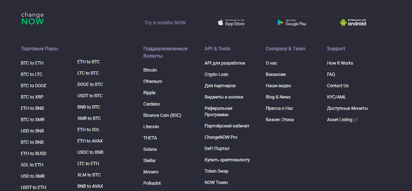The width and height of the screenshot is (412, 191).
Task: Go to the Litecoin currency page
Action: [x=151, y=127]
